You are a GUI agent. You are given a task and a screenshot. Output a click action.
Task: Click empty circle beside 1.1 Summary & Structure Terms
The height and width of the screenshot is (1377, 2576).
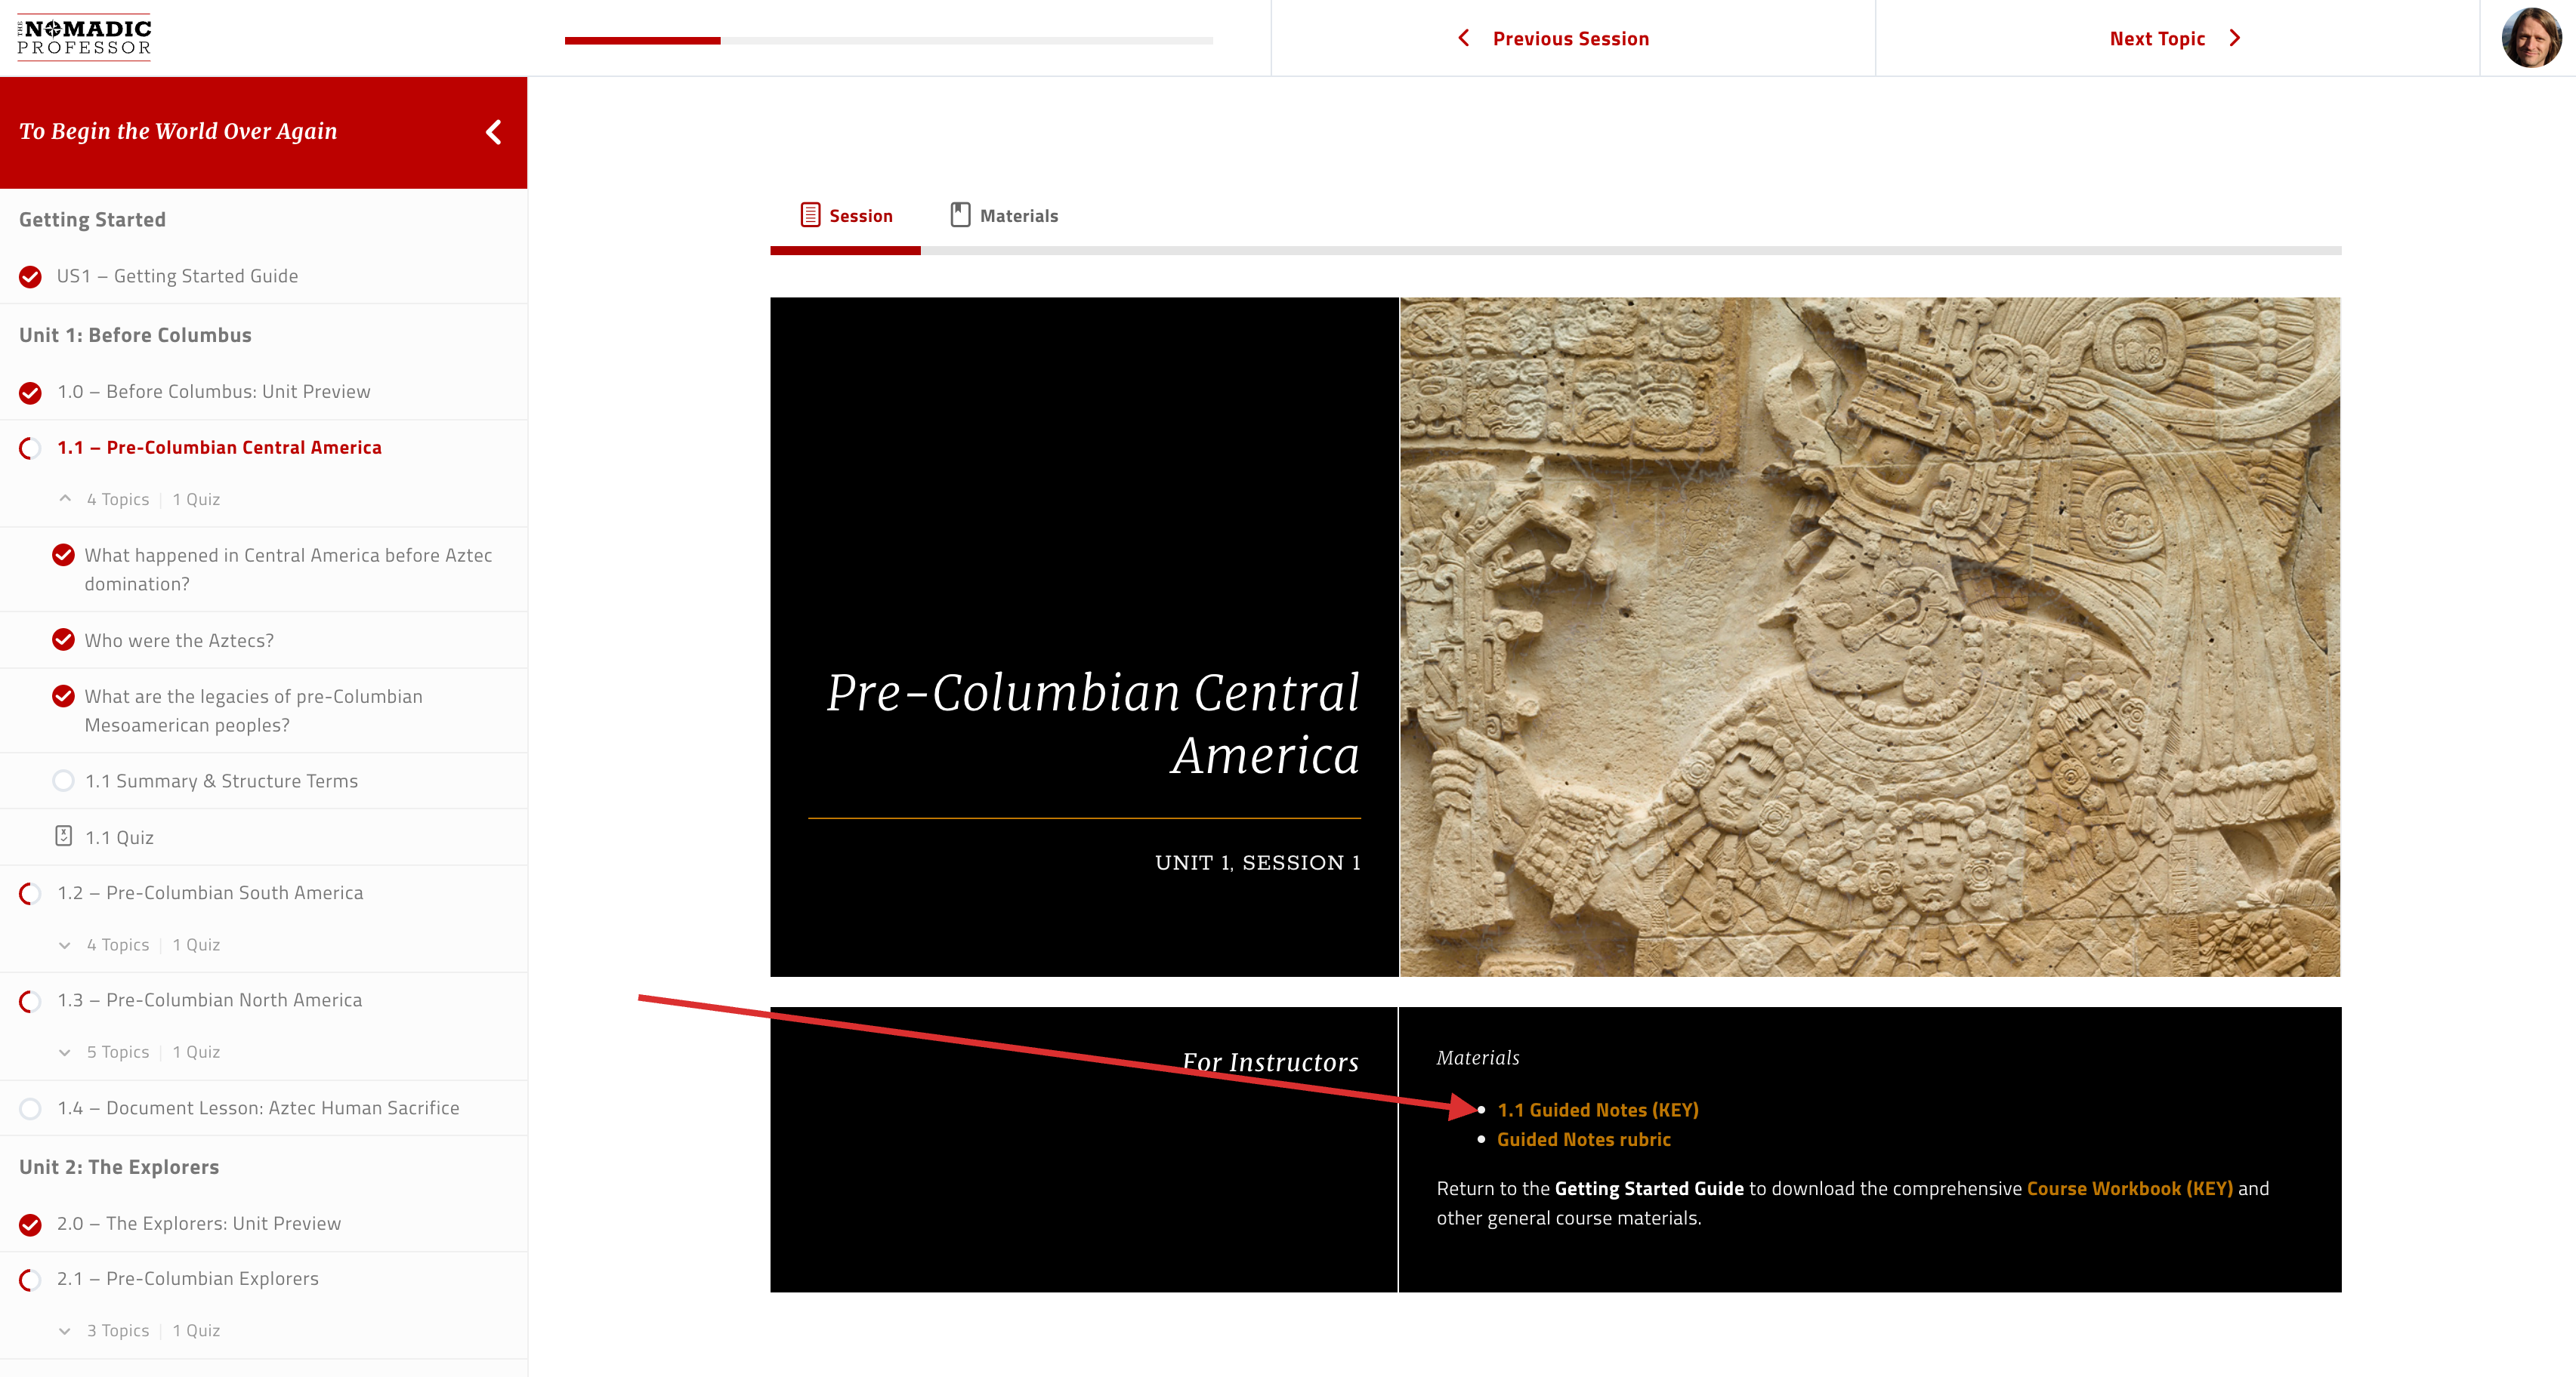(x=64, y=781)
